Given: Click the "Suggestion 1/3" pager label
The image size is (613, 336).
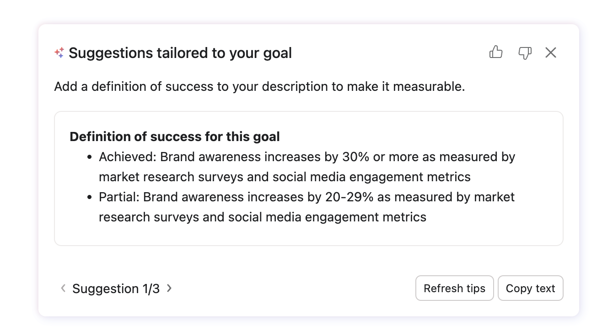Looking at the screenshot, I should pyautogui.click(x=116, y=289).
